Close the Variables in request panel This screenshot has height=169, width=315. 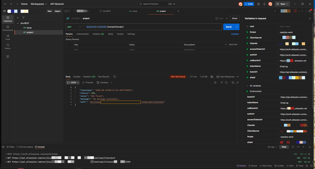coord(310,19)
